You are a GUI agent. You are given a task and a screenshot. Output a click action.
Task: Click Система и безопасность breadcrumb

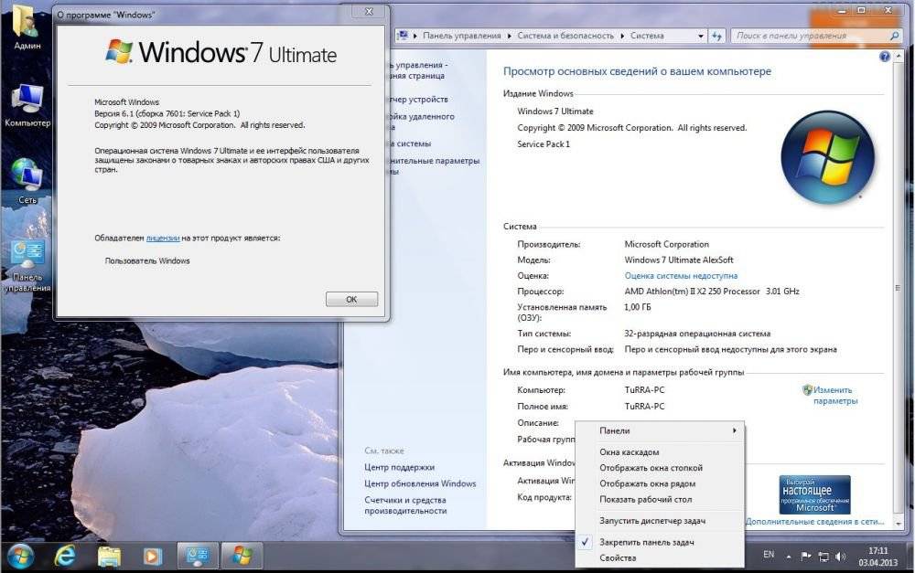565,36
